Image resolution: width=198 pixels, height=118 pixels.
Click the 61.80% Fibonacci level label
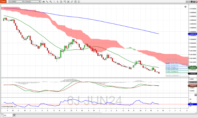172,69
